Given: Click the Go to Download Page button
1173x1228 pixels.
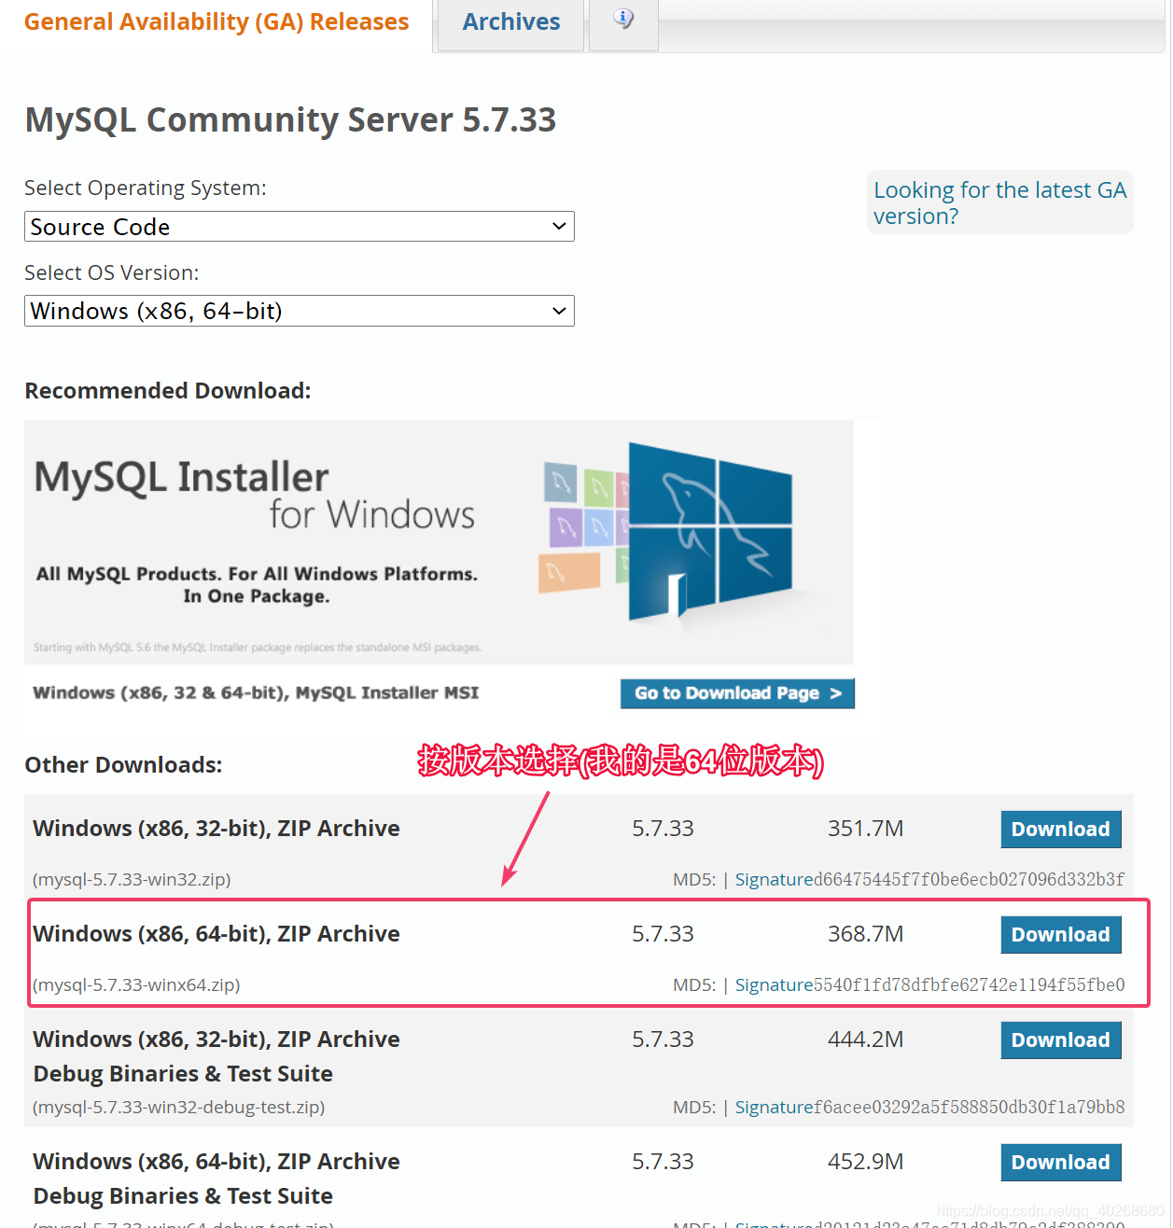Looking at the screenshot, I should coord(737,693).
